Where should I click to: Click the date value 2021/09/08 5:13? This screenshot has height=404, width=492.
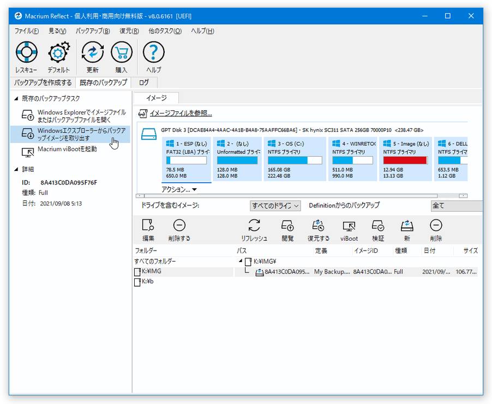pos(61,204)
